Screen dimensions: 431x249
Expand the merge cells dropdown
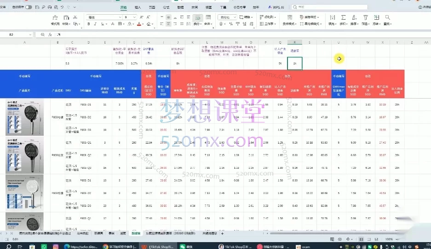[213, 24]
